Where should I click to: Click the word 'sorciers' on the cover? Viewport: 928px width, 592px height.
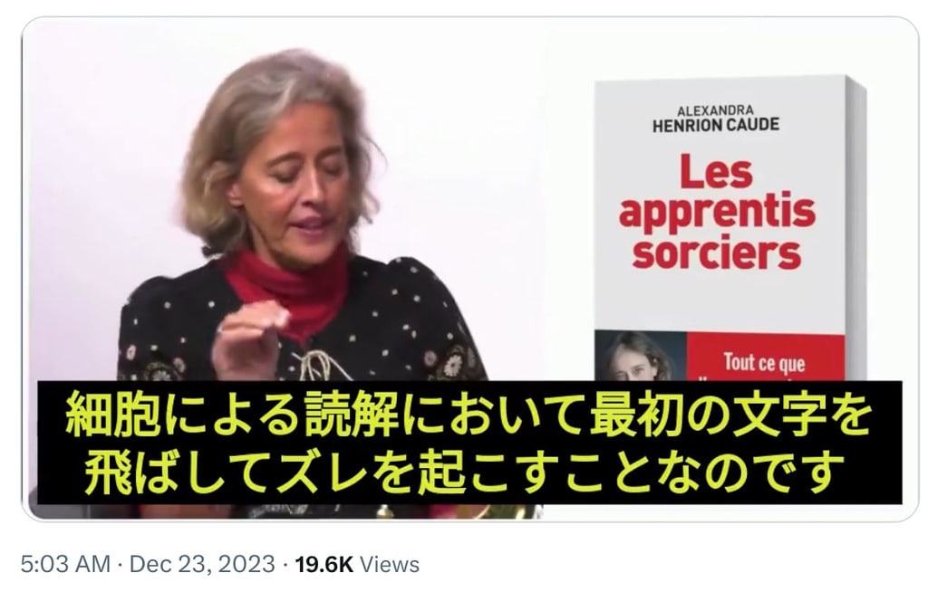point(717,253)
